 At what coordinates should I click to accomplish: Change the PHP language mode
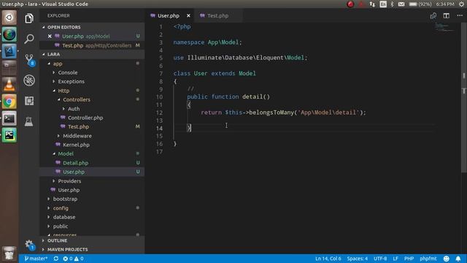tap(409, 259)
